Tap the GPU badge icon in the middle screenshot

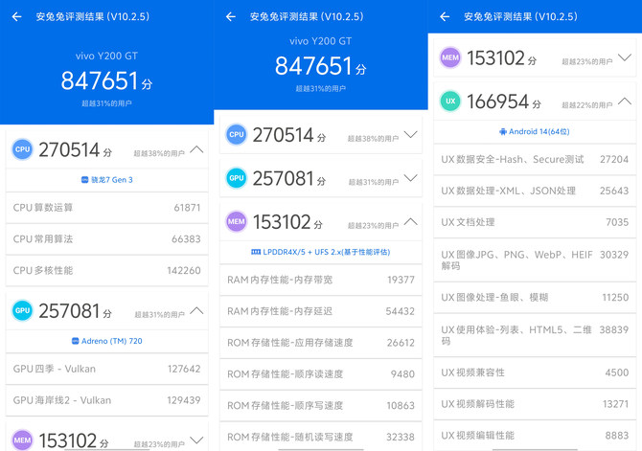(237, 178)
